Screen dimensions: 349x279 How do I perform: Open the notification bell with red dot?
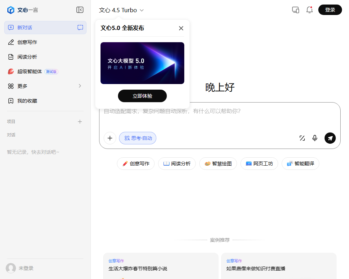309,10
